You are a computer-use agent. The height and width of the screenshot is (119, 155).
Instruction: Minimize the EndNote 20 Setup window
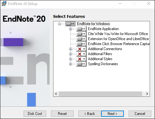(120, 4)
